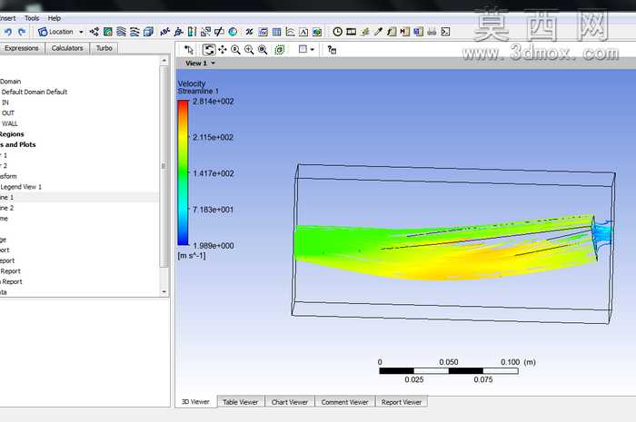Click the Location dropdown arrow

point(81,32)
